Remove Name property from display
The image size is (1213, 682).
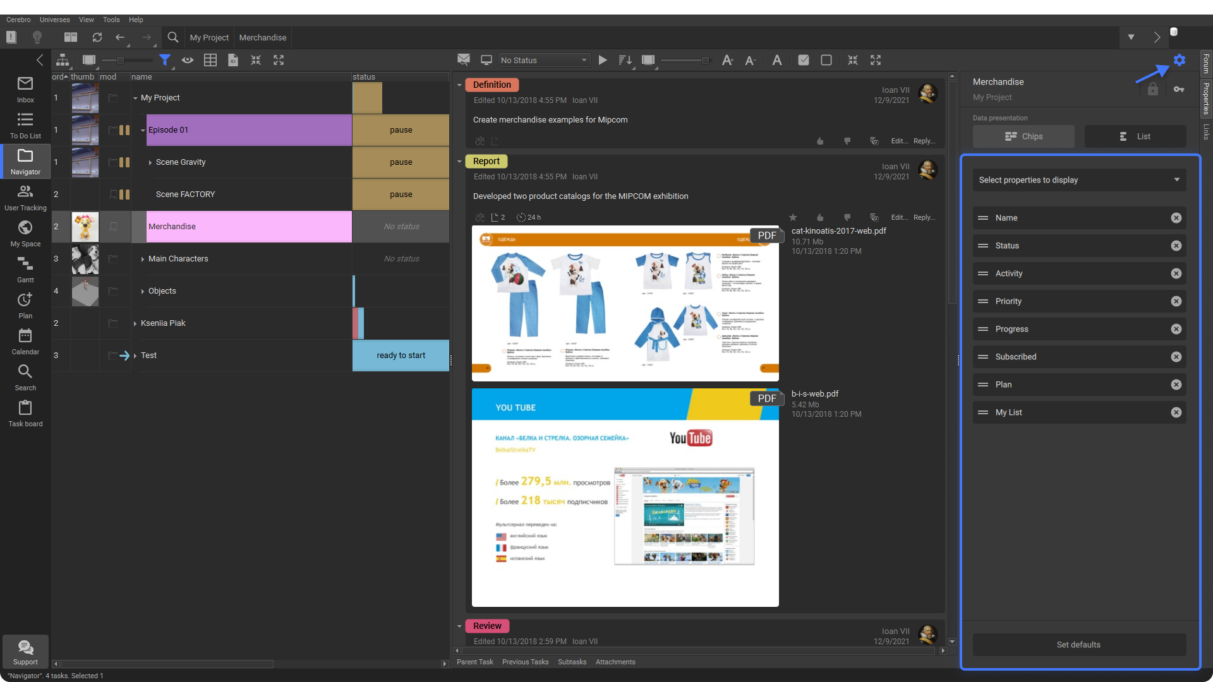(x=1176, y=218)
